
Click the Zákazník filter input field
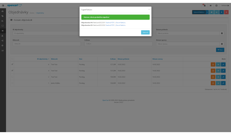coord(46,44)
